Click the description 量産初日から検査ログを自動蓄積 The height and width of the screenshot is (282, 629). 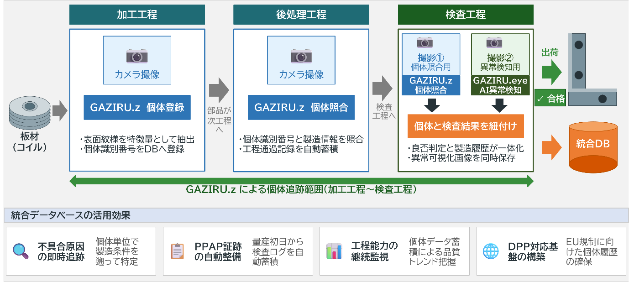point(278,251)
